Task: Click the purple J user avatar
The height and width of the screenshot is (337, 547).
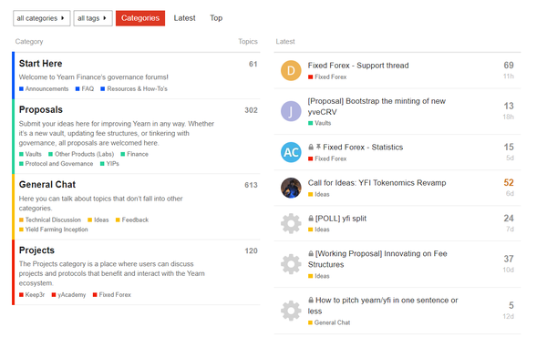Action: click(x=291, y=111)
